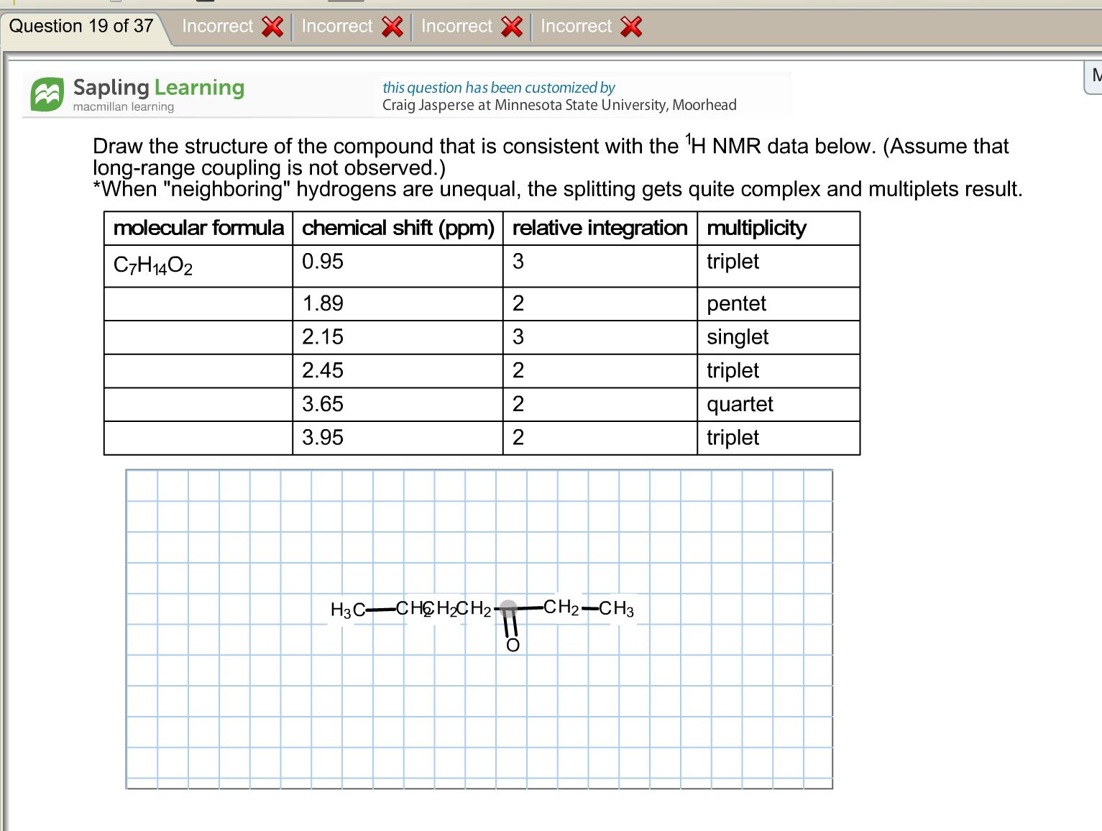Viewport: 1102px width, 831px height.
Task: Click the H3C group at the left chain end
Action: (x=347, y=610)
